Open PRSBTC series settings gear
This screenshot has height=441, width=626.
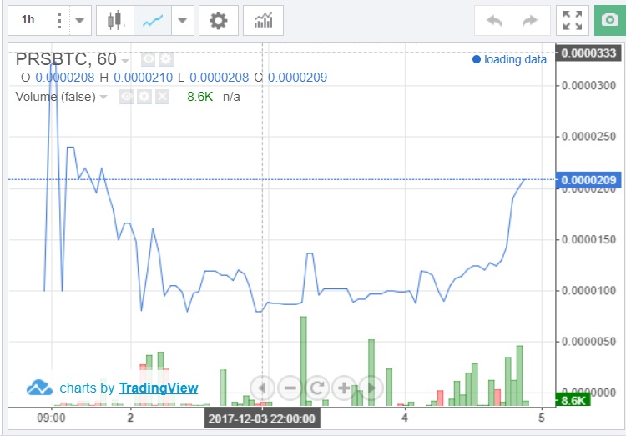coord(166,59)
